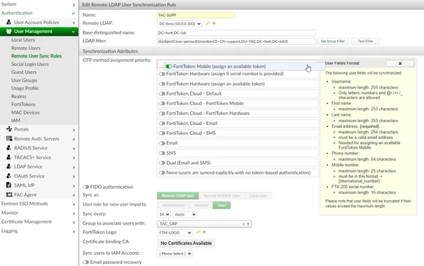Enable Dual (Email and SMS) toggle
424x266 pixels.
[162, 163]
